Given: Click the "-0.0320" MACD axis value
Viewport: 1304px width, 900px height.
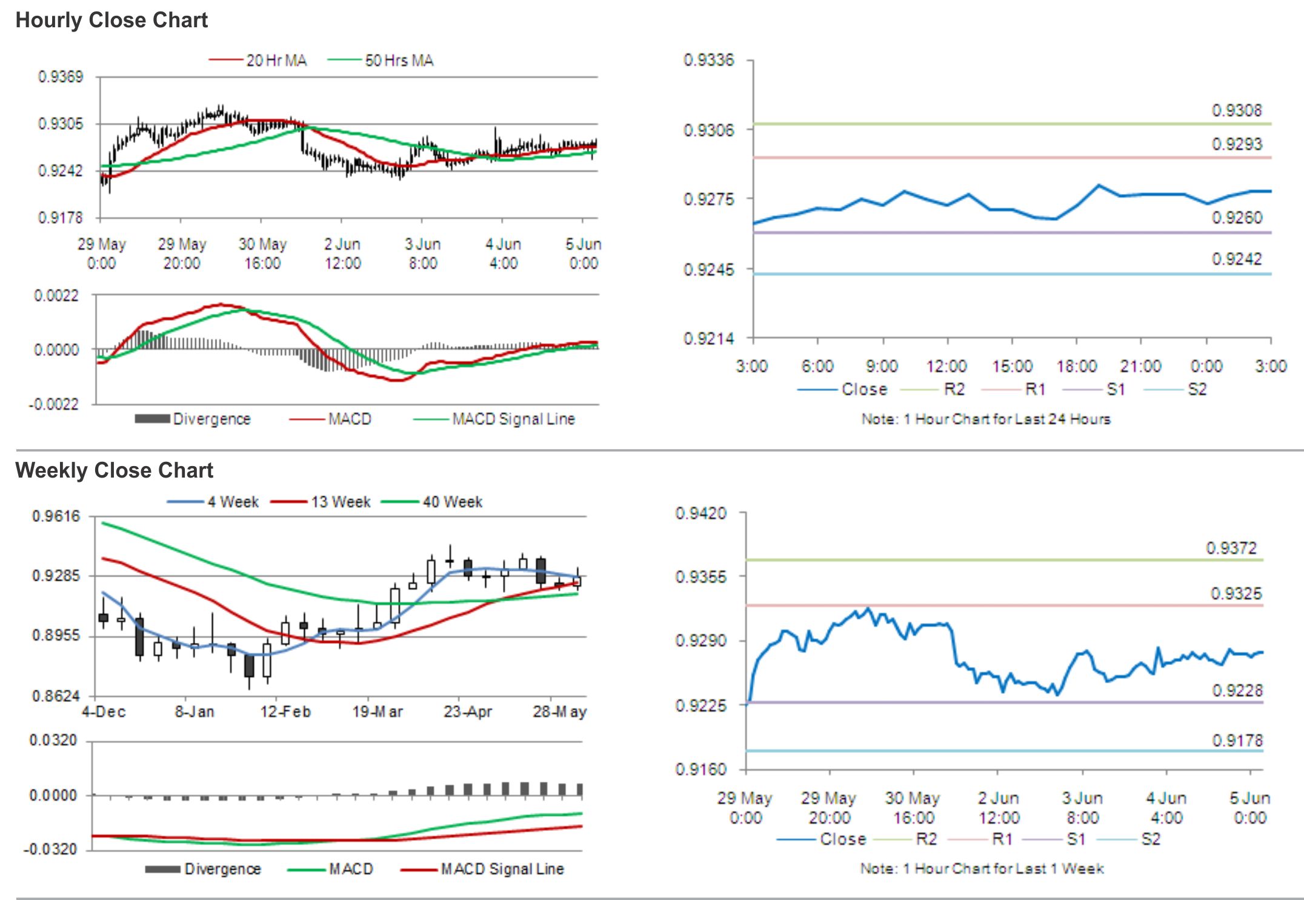Looking at the screenshot, I should click(50, 849).
